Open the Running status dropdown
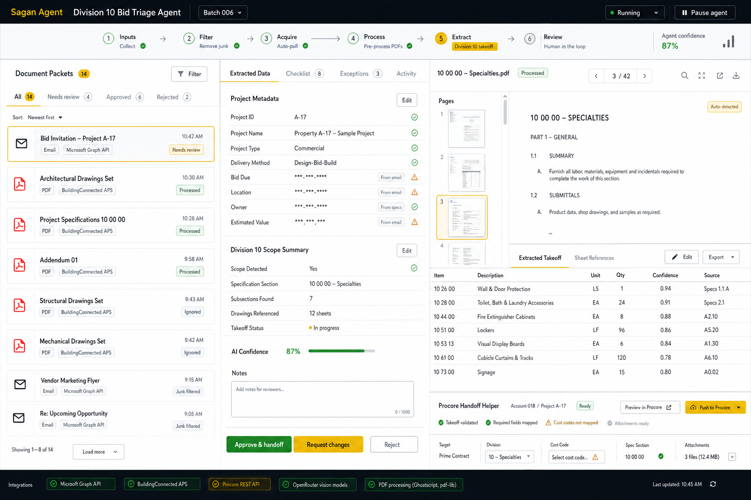Image resolution: width=751 pixels, height=500 pixels. 635,13
